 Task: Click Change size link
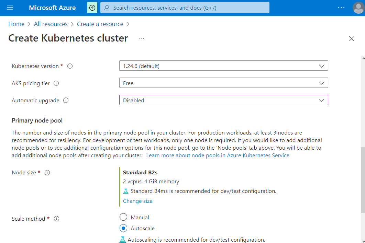(x=138, y=201)
